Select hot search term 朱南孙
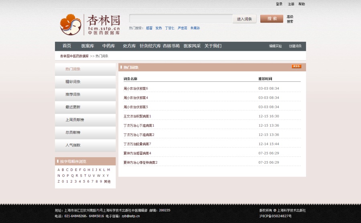361x223 pixels. pos(195,28)
